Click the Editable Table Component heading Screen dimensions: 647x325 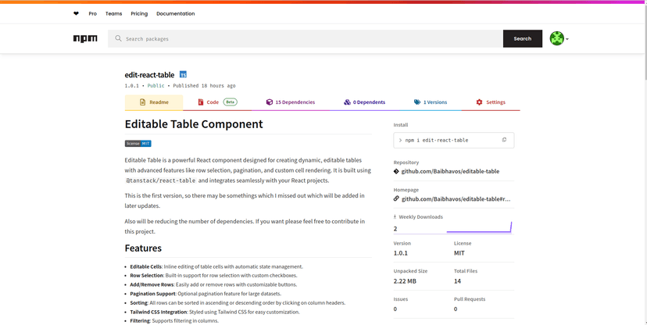point(194,124)
